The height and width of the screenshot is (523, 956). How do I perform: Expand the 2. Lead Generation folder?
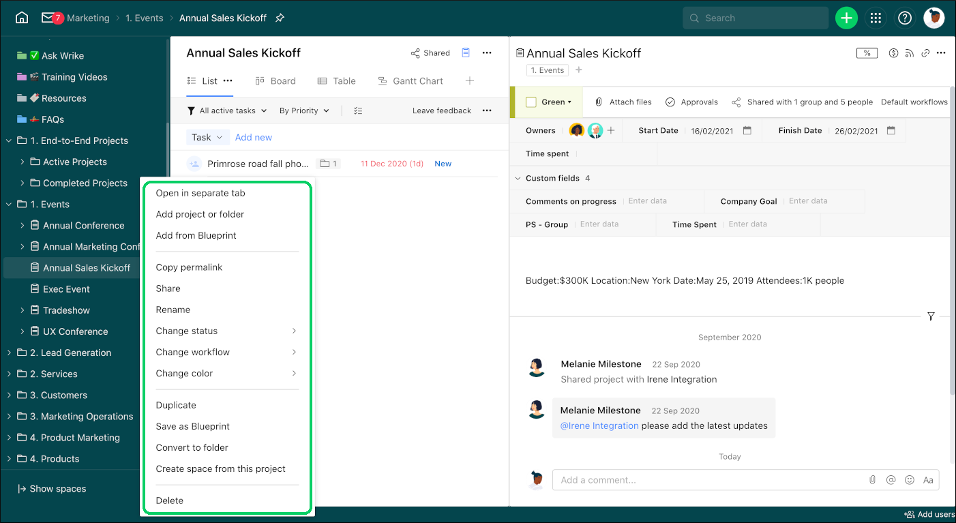(9, 353)
